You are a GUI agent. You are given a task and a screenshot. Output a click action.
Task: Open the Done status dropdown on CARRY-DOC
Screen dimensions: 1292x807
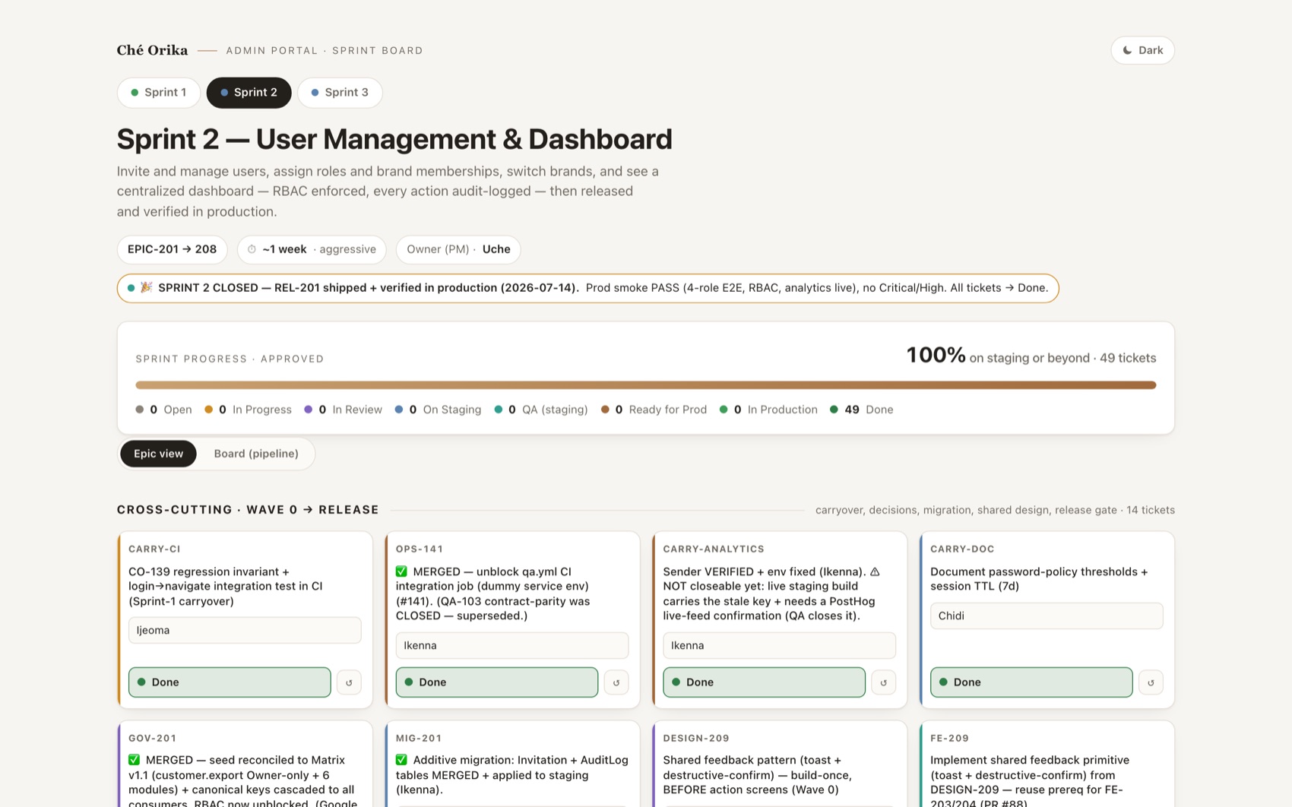pyautogui.click(x=1031, y=682)
